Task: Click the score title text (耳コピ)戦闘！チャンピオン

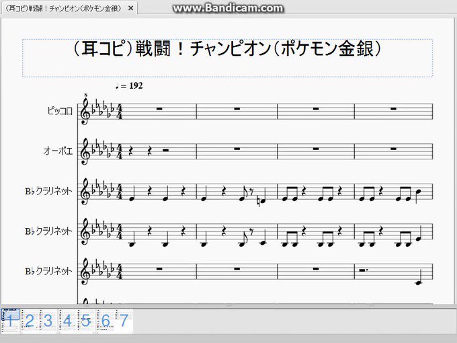Action: coord(227,48)
